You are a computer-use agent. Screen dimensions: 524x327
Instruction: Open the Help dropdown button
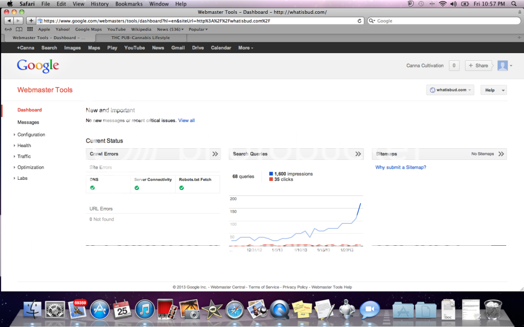494,90
